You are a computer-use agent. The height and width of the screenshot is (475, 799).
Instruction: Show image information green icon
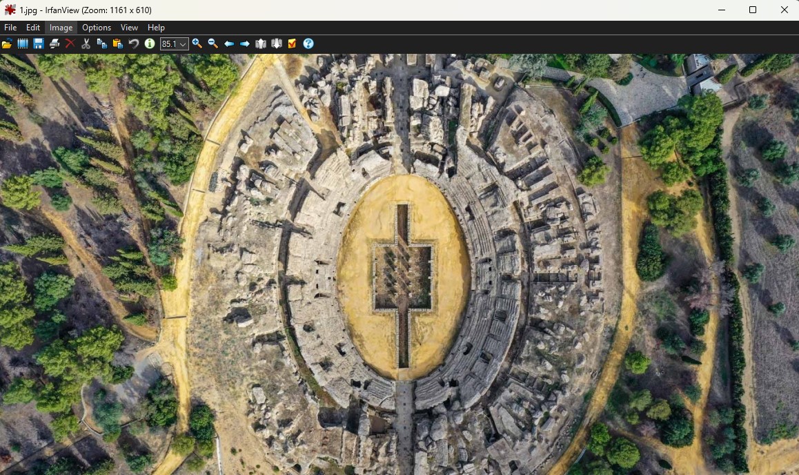[150, 43]
